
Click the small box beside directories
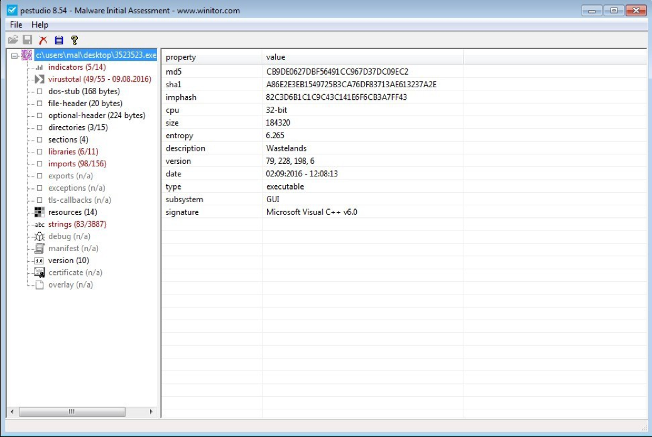point(40,127)
